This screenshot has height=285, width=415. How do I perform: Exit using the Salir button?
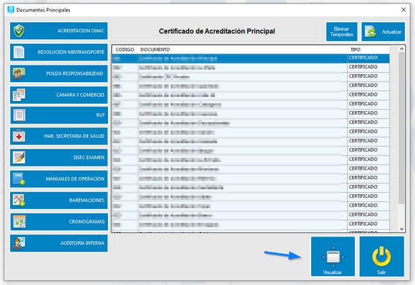pos(382,256)
